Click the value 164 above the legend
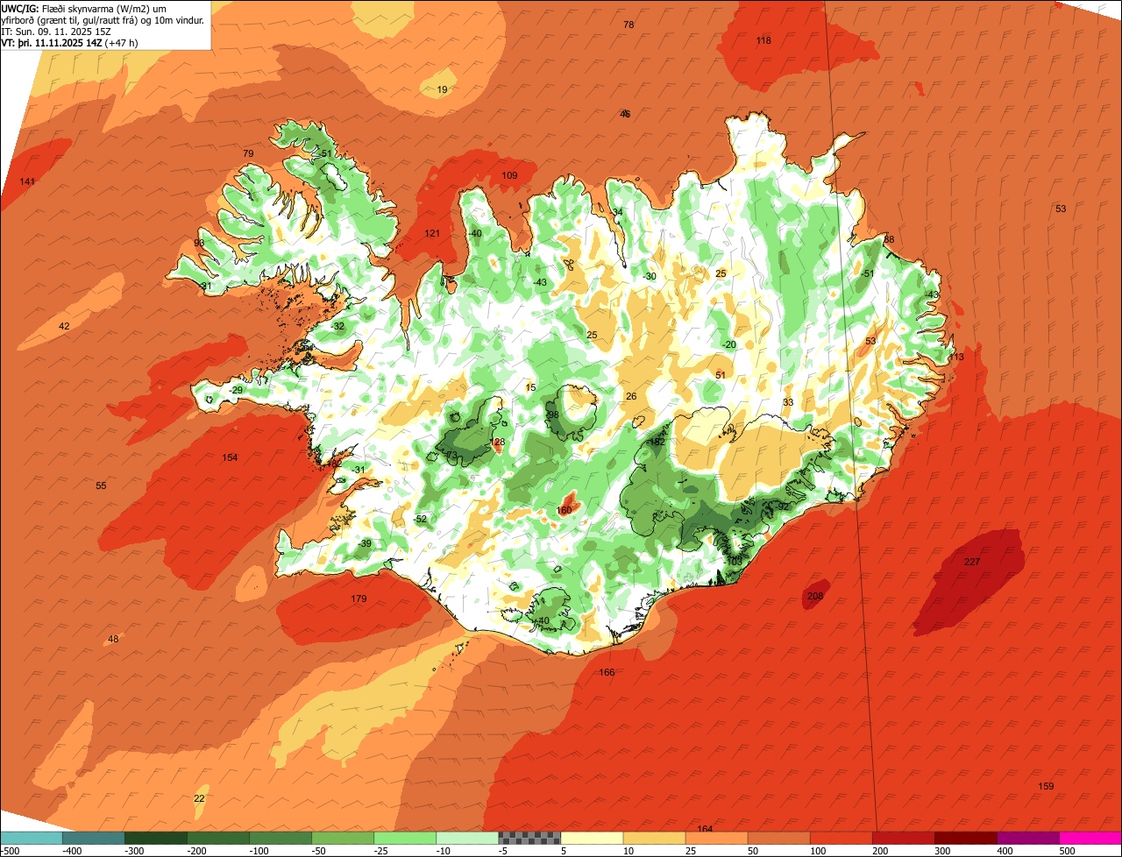Viewport: 1122px width, 857px height. point(705,829)
